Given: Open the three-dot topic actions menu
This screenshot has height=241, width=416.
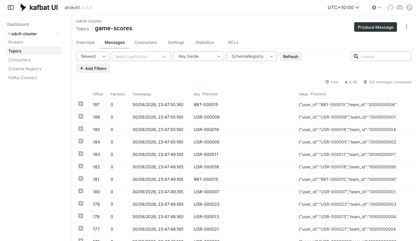Looking at the screenshot, I should 406,27.
